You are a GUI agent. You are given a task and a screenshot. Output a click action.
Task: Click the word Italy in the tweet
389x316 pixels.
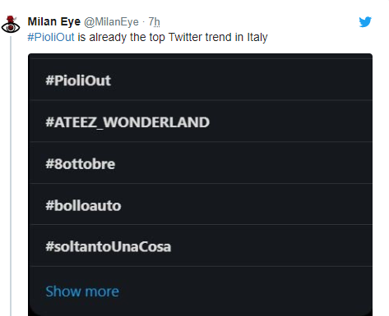257,38
